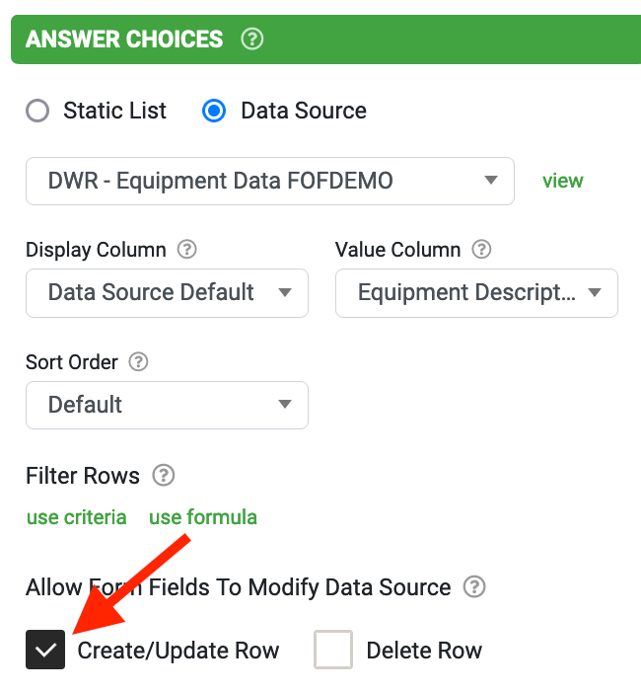Select the Static List radio button
The image size is (641, 693).
click(37, 111)
